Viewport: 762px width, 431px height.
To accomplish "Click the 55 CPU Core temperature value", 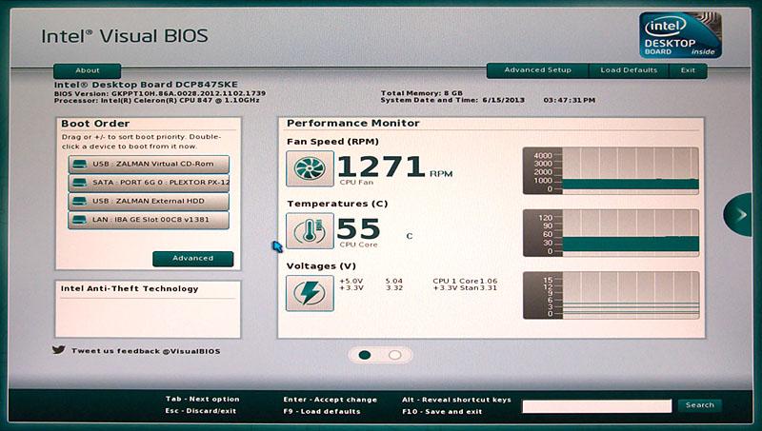I will (359, 228).
